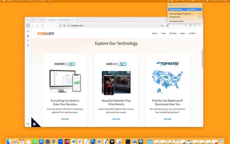The height and width of the screenshot is (144, 230).
Task: Open the Pocket save icon
Action: point(185,26)
